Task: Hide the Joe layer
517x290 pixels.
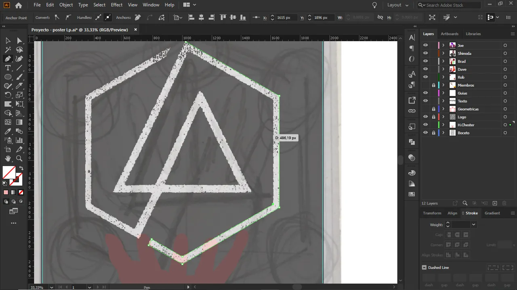Action: click(x=425, y=46)
